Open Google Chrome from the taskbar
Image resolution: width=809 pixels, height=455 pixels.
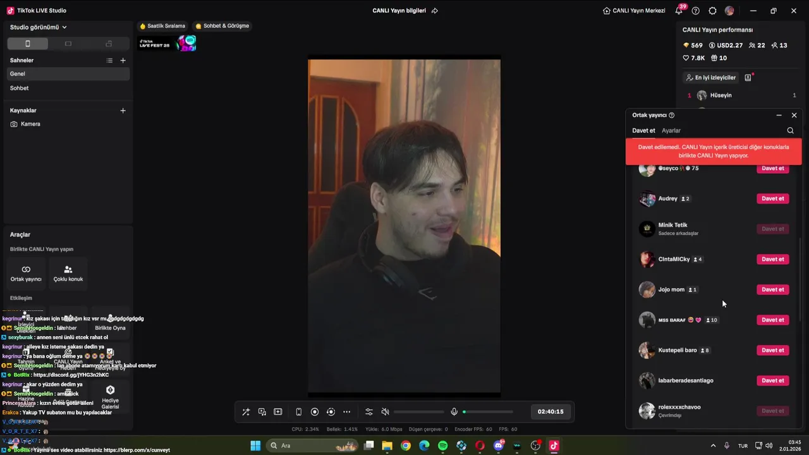[406, 446]
